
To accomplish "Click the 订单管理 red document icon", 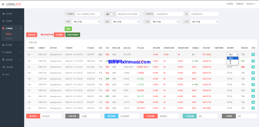I will (x=4, y=29).
